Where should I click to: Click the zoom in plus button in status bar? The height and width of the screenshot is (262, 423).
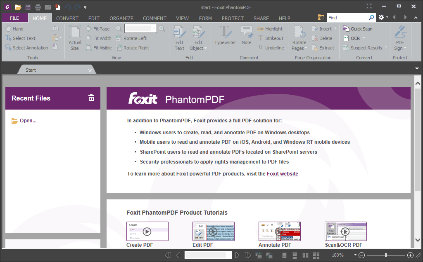(x=410, y=255)
